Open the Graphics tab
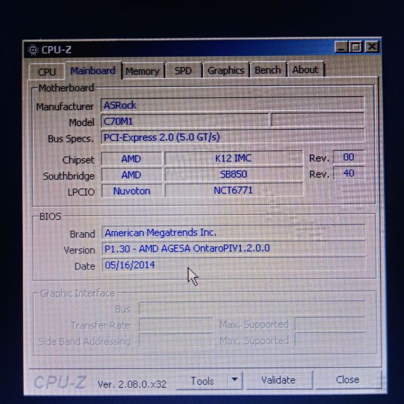This screenshot has width=404, height=404. (x=226, y=70)
